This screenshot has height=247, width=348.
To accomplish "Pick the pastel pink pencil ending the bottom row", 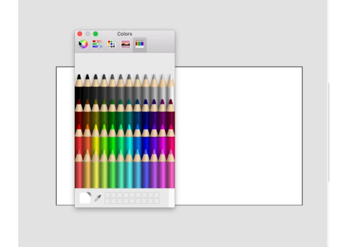I will pyautogui.click(x=171, y=170).
